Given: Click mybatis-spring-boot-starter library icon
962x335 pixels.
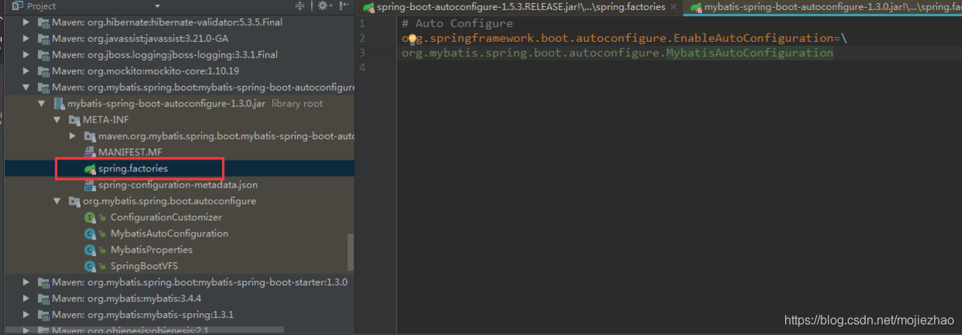Looking at the screenshot, I should (43, 281).
